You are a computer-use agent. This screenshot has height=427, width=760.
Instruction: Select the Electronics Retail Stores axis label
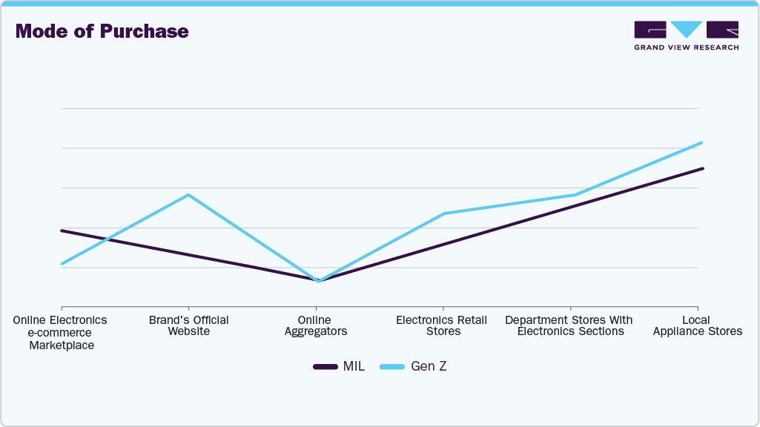(443, 325)
